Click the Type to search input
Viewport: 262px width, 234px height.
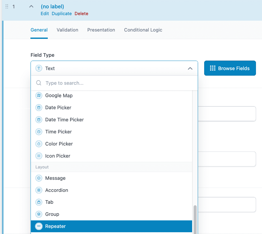114,83
